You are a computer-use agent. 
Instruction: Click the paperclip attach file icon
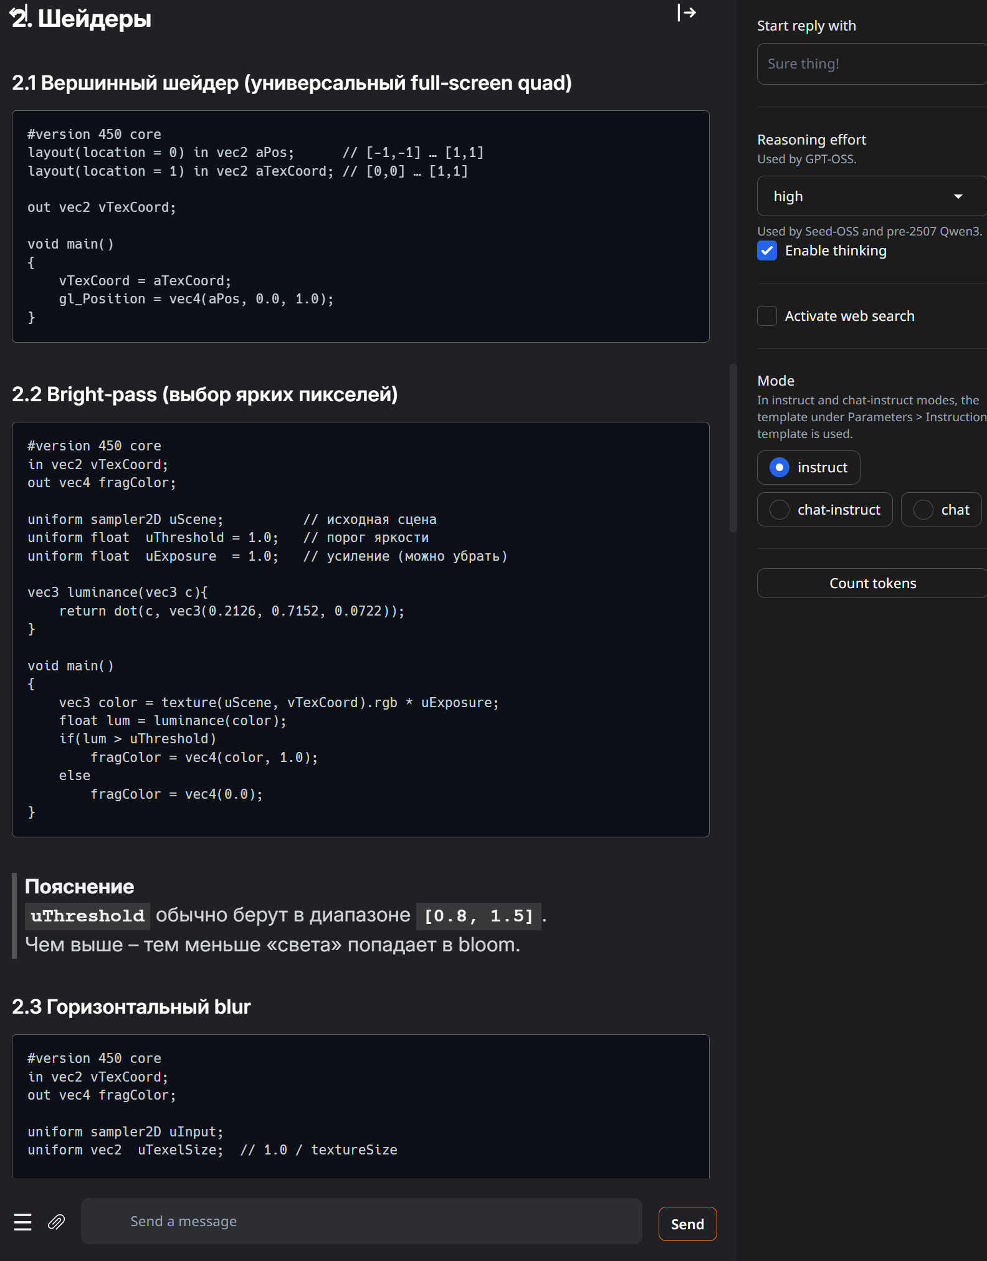[x=56, y=1222]
